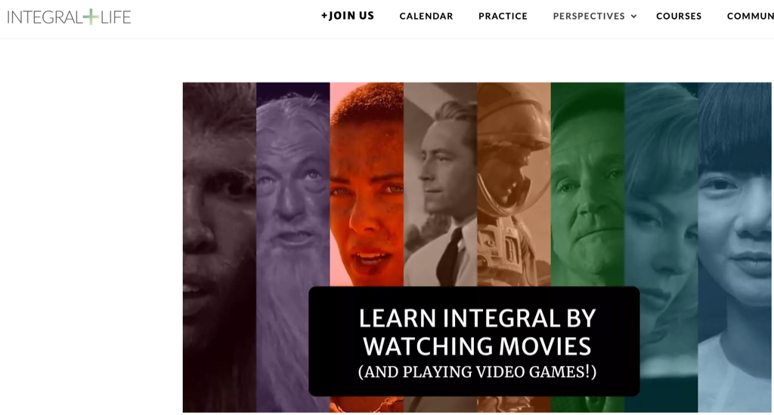Viewport: 774px width, 415px height.
Task: Click the amber astronaut helmet strip
Action: tap(513, 184)
